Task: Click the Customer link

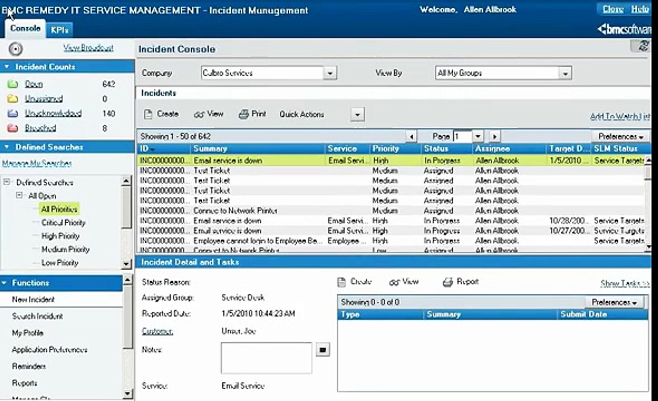Action: pyautogui.click(x=157, y=331)
